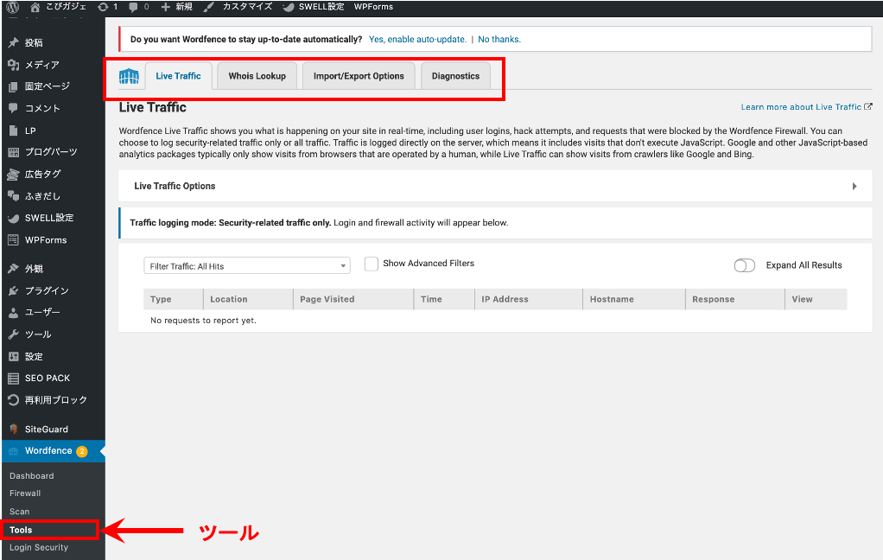Image resolution: width=883 pixels, height=560 pixels.
Task: Click the Plugins plug icon in sidebar
Action: (x=14, y=290)
